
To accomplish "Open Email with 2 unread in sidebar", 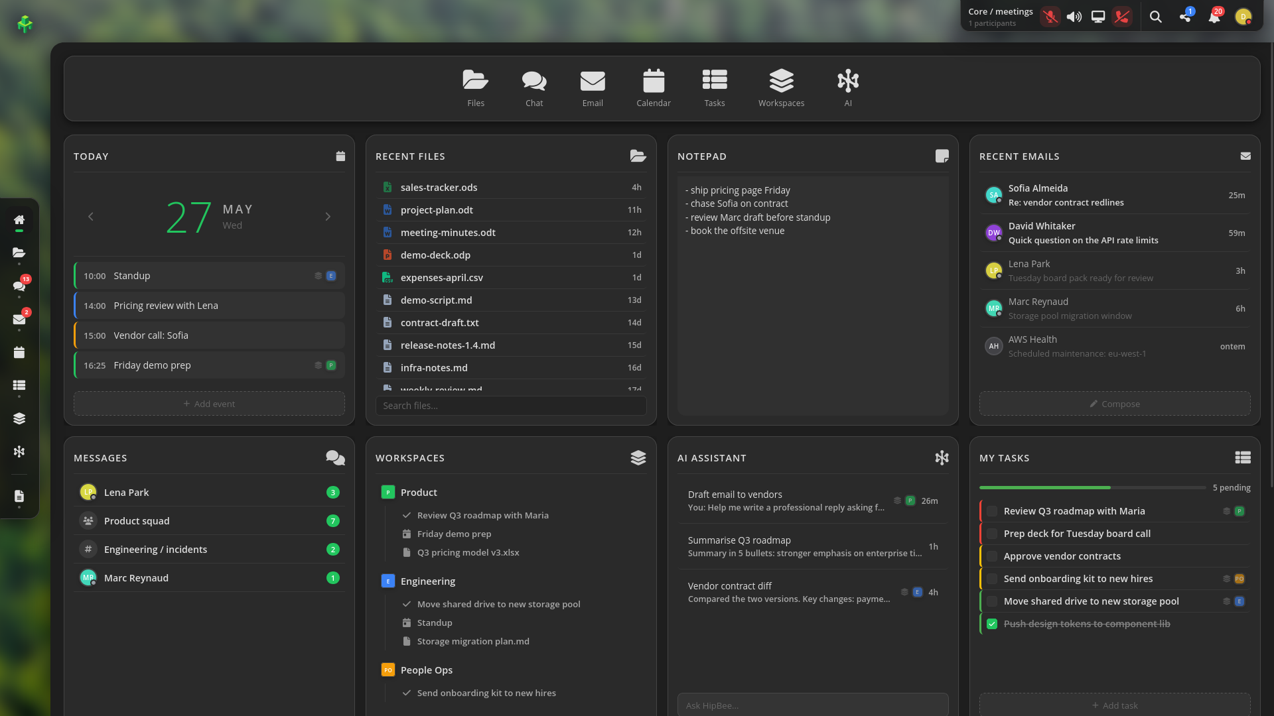I will tap(19, 320).
